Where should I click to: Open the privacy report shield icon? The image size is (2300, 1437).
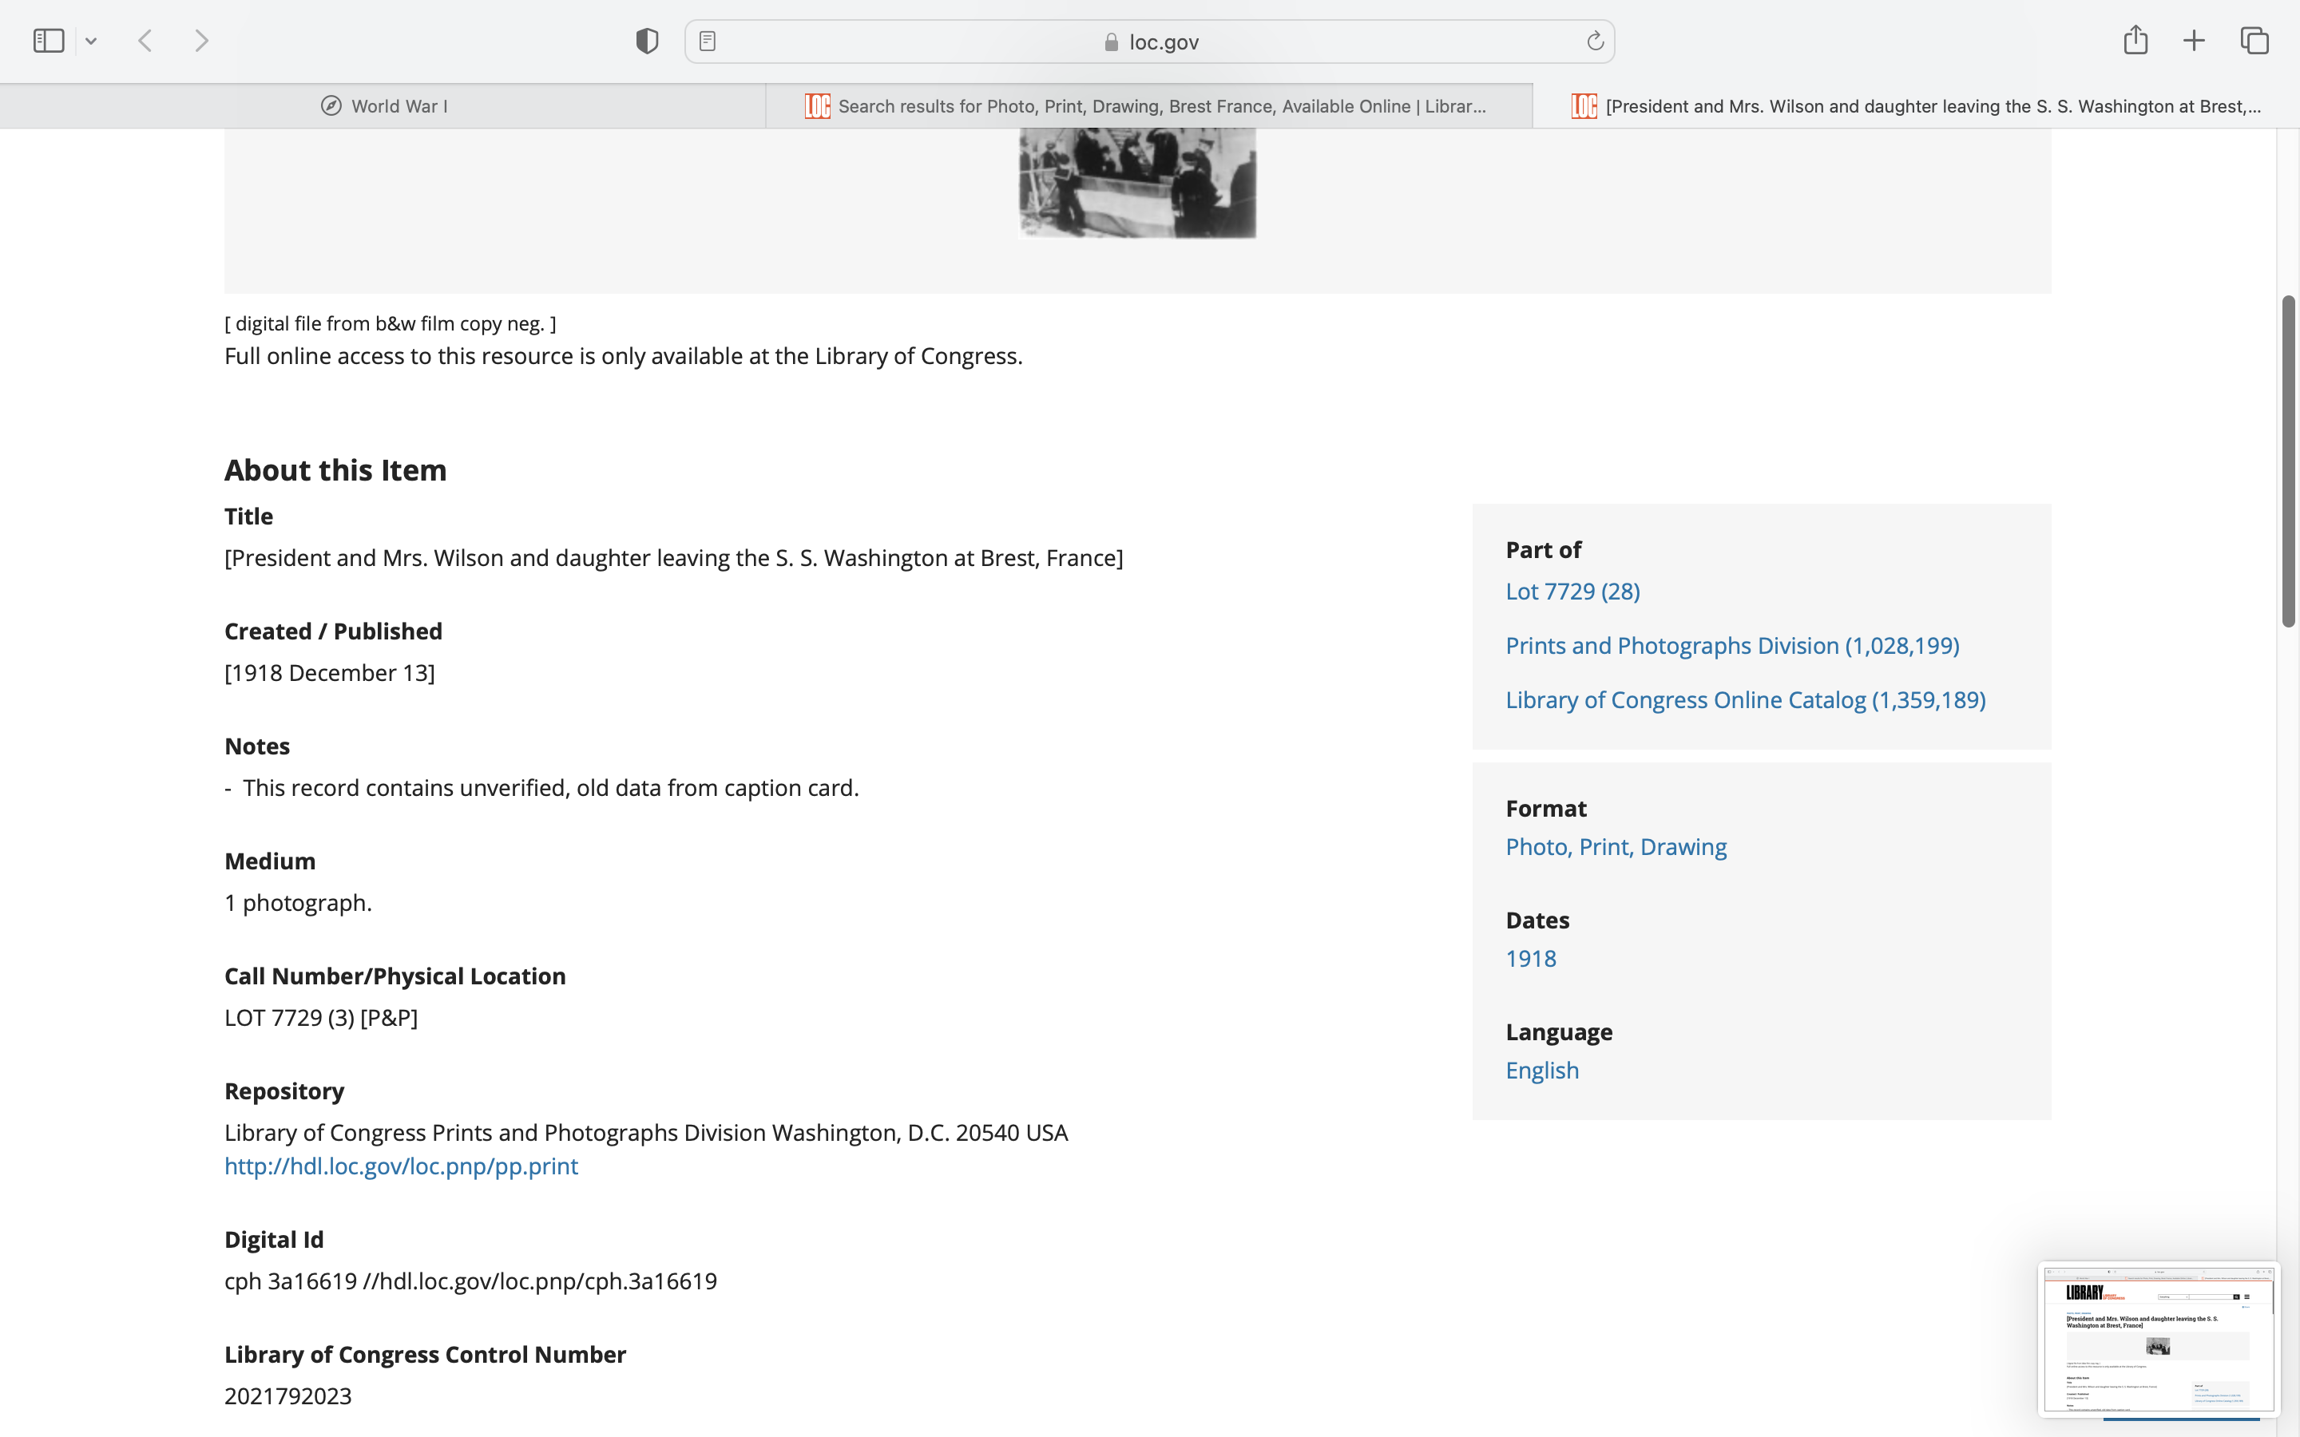point(646,41)
